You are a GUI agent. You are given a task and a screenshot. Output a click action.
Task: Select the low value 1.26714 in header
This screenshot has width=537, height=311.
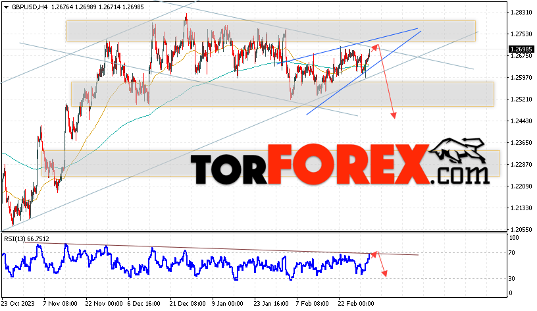(x=109, y=7)
